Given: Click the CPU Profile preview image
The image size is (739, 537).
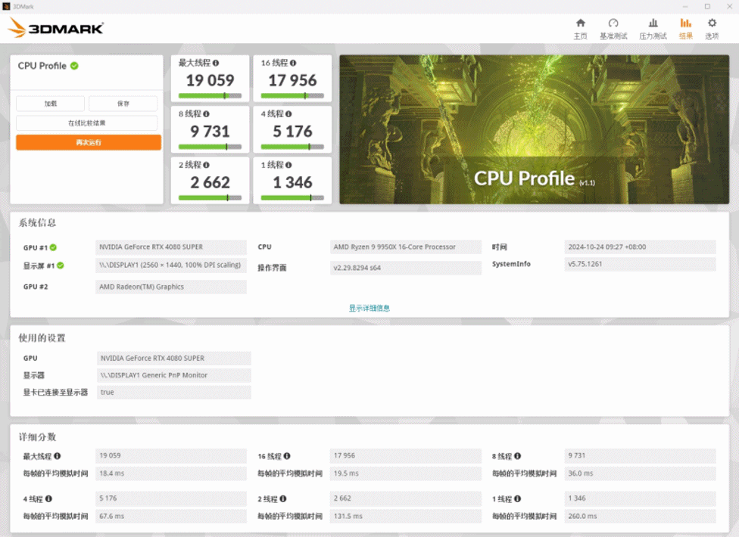Looking at the screenshot, I should [534, 129].
